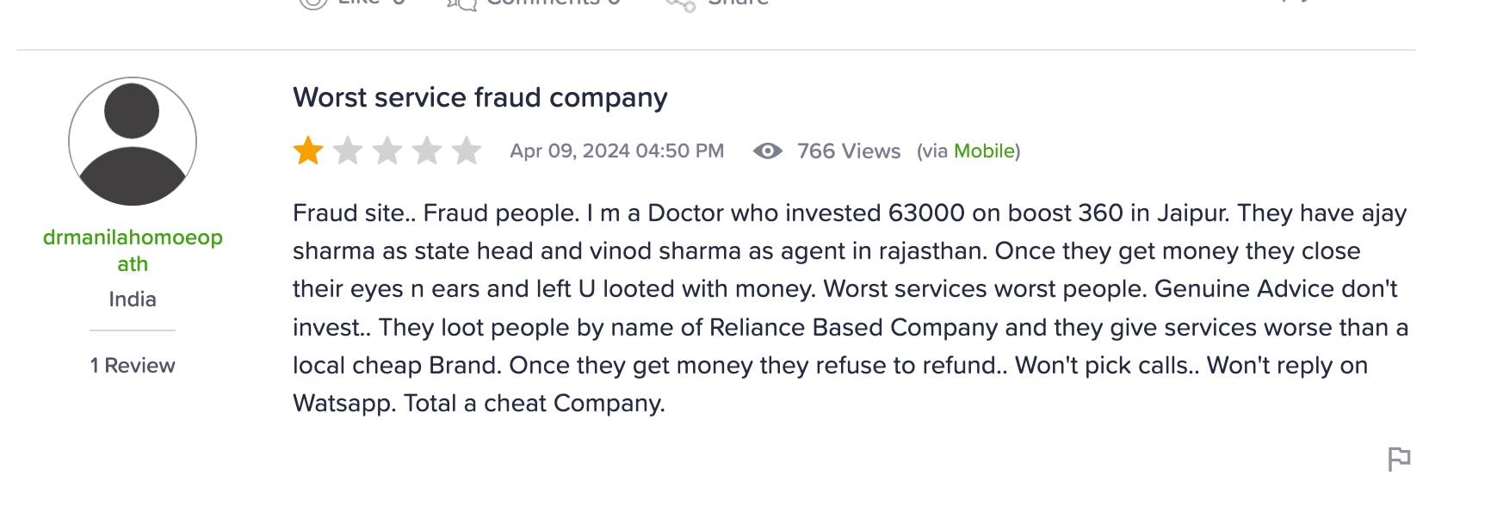Click the flag icon to report review
Screen dimensions: 1491x506
coord(1399,460)
